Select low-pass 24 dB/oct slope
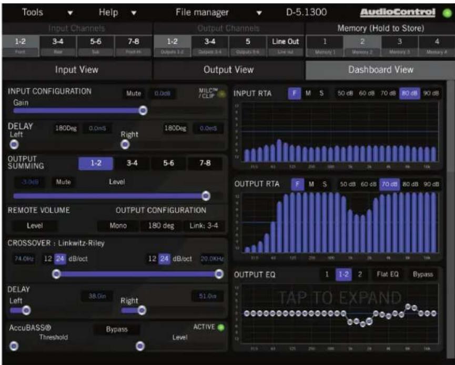Screen dimensions: 455x365 tap(164, 259)
